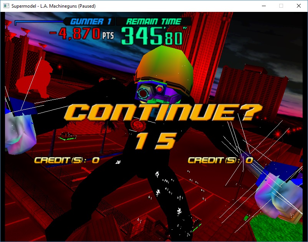Screen dimensions: 308x242
Task: Click the left-side 'CREDIT(S): 0' counter
Action: click(x=67, y=160)
